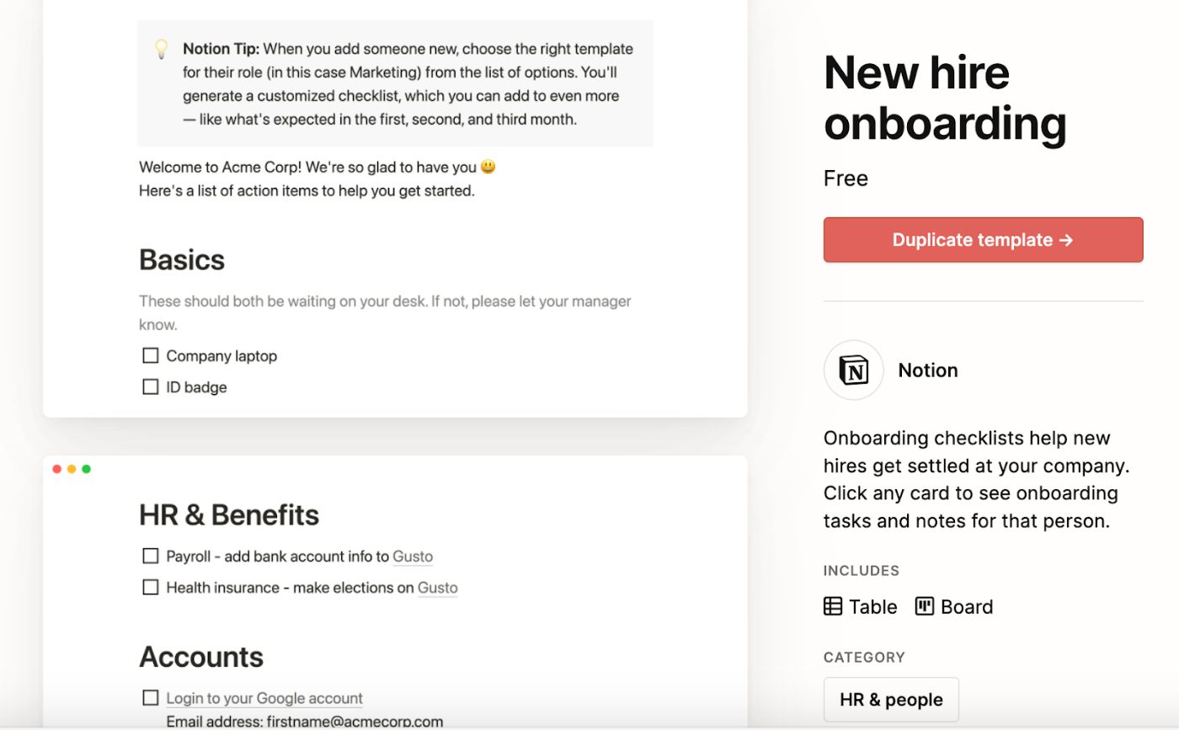Open the Gusto link in Payroll item
Screen dimensions: 1179x730
[x=413, y=557]
